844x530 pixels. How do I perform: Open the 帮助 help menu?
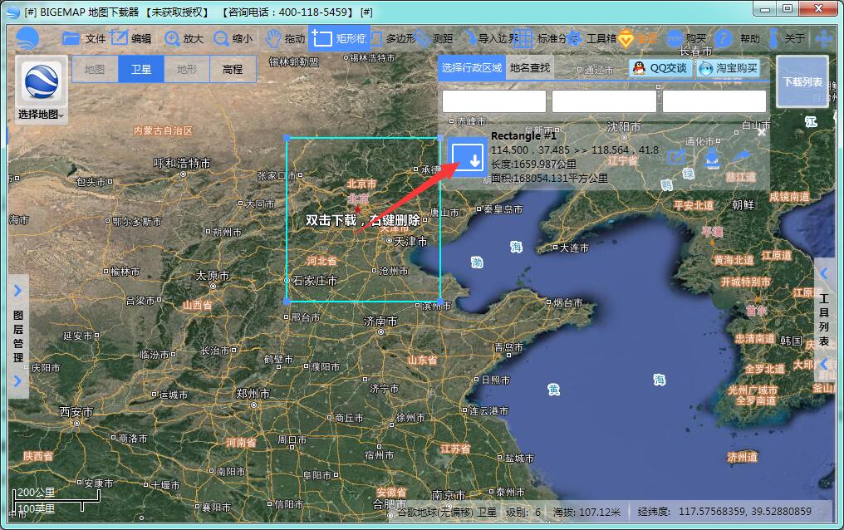pyautogui.click(x=737, y=38)
